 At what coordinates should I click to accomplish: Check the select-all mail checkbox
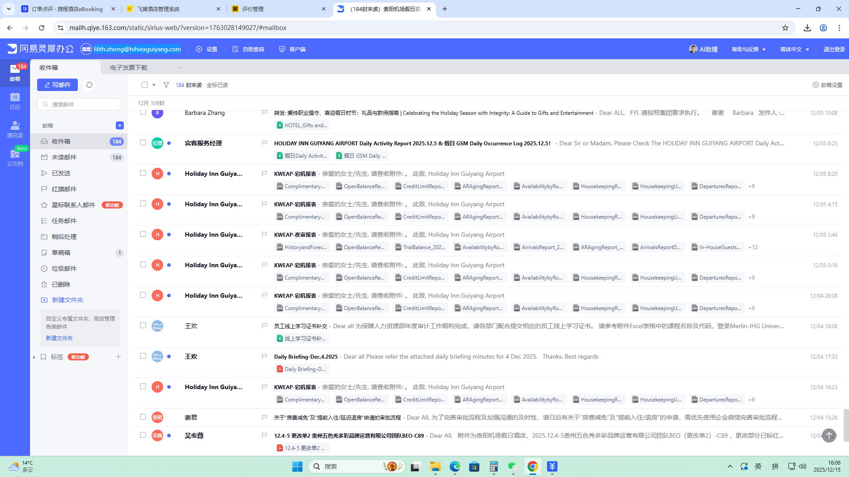coord(145,85)
